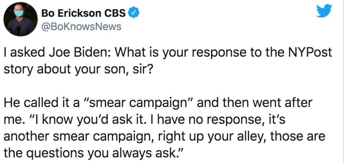Click the words 'those are' at line end

point(297,136)
